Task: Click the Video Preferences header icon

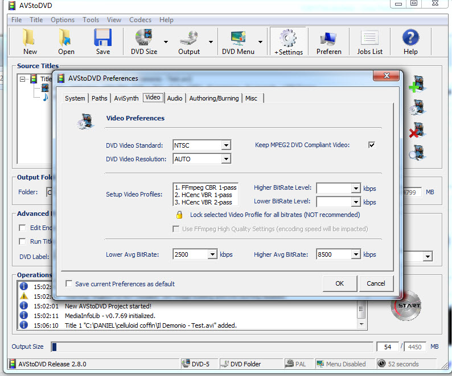Action: tap(85, 122)
